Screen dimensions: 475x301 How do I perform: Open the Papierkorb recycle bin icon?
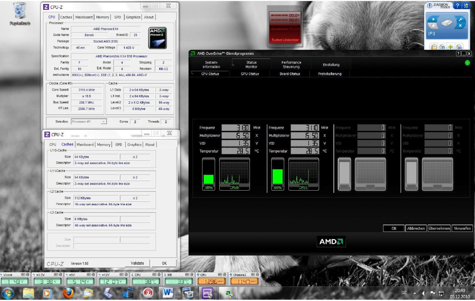click(x=20, y=14)
